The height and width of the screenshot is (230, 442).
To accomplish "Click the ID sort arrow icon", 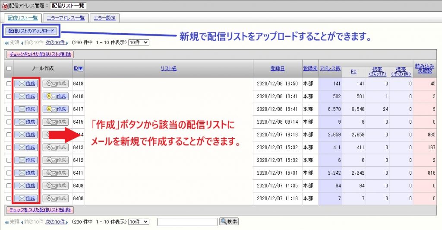I will tap(81, 69).
